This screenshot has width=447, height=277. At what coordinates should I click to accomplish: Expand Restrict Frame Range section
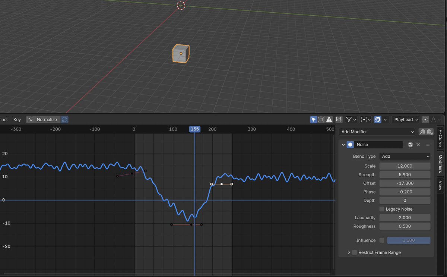tap(349, 252)
